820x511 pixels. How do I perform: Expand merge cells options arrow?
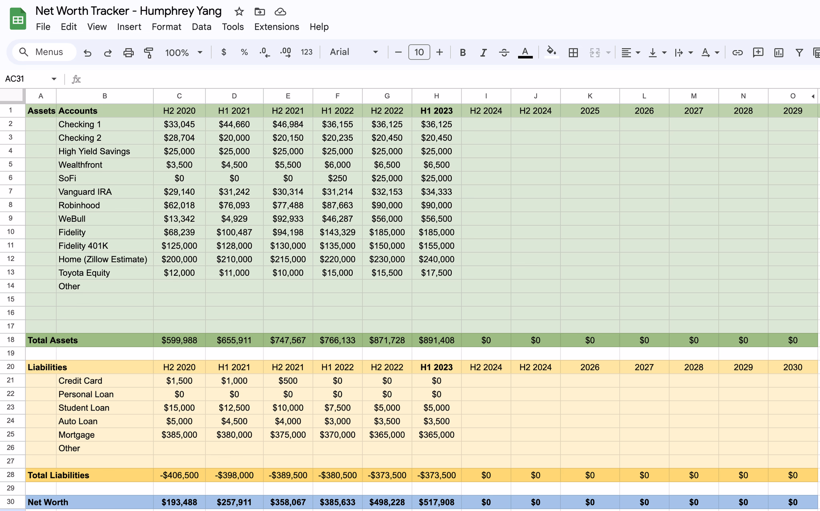click(608, 52)
